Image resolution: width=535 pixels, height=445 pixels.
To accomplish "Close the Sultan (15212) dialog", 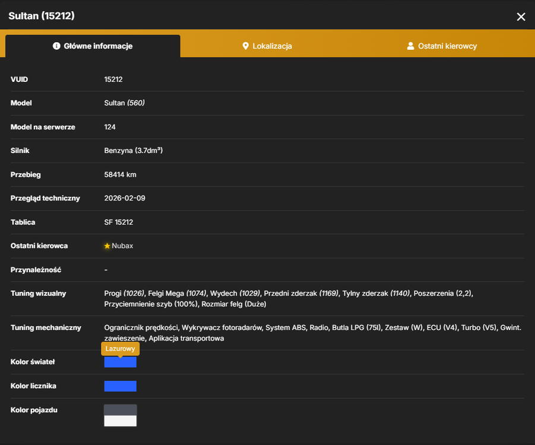I will 521,17.
